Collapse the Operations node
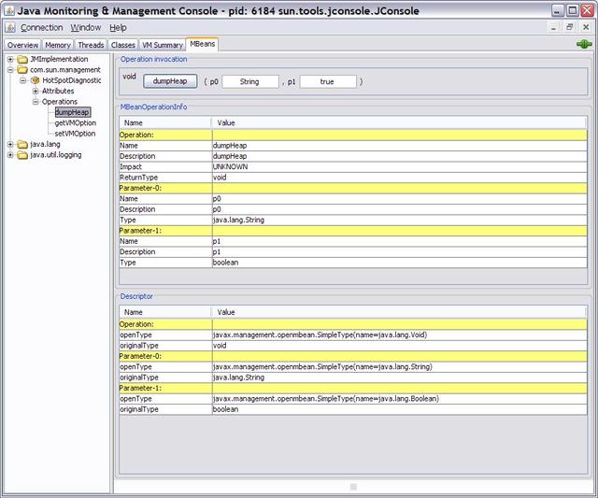Screen dimensions: 598x498 click(x=35, y=102)
